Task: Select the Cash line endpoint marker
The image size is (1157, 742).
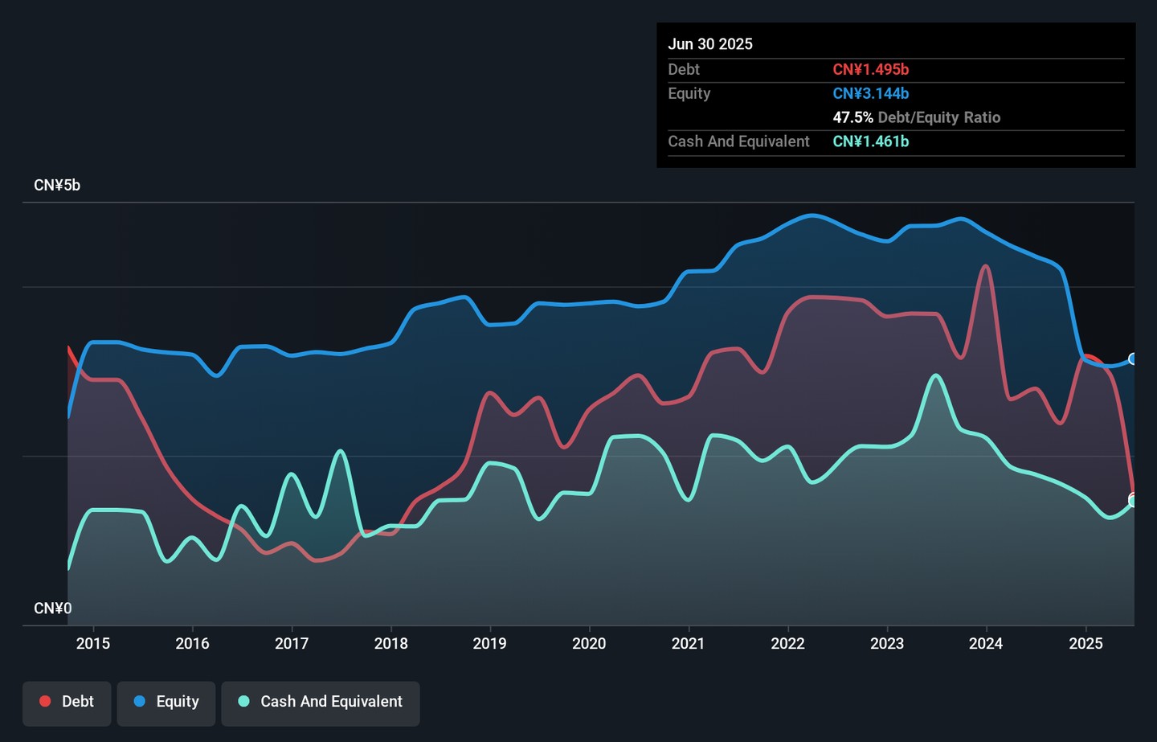Action: coord(1133,502)
